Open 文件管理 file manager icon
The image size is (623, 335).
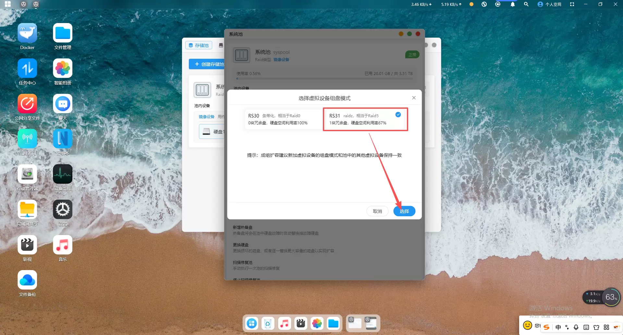pyautogui.click(x=63, y=33)
